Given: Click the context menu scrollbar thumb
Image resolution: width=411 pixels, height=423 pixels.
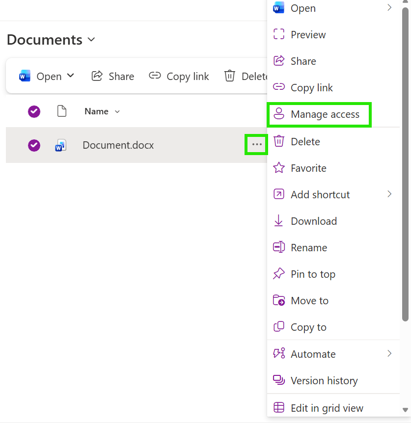Looking at the screenshot, I should tap(405, 164).
